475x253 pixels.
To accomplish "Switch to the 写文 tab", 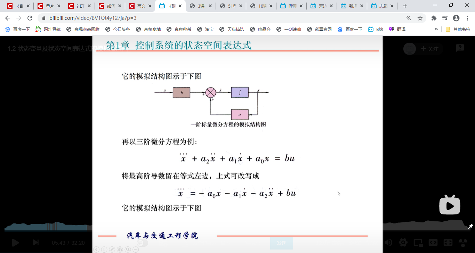I will click(x=139, y=6).
